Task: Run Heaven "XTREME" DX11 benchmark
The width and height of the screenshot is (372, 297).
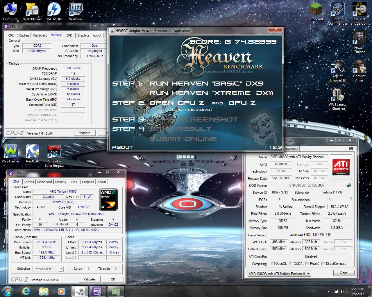Action: click(x=211, y=93)
